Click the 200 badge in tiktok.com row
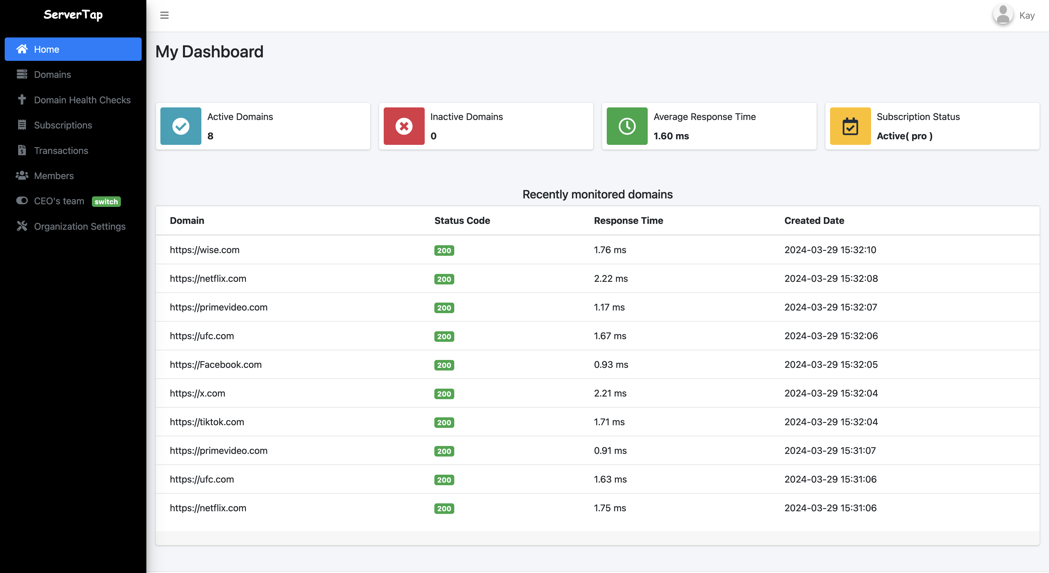The height and width of the screenshot is (573, 1049). click(x=444, y=423)
